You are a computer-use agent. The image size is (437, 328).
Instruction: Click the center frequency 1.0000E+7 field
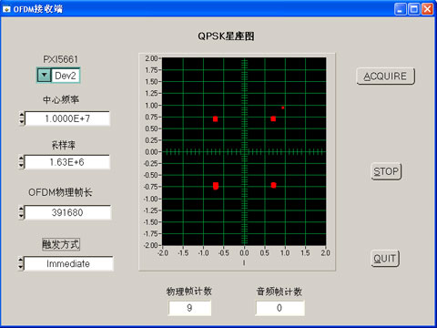click(x=67, y=118)
